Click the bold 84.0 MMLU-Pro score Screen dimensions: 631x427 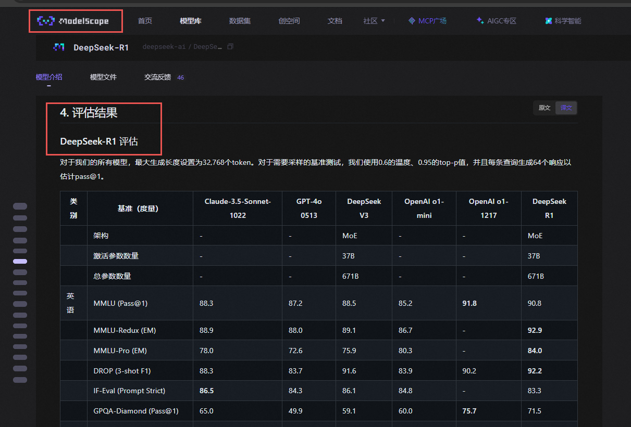(x=535, y=351)
